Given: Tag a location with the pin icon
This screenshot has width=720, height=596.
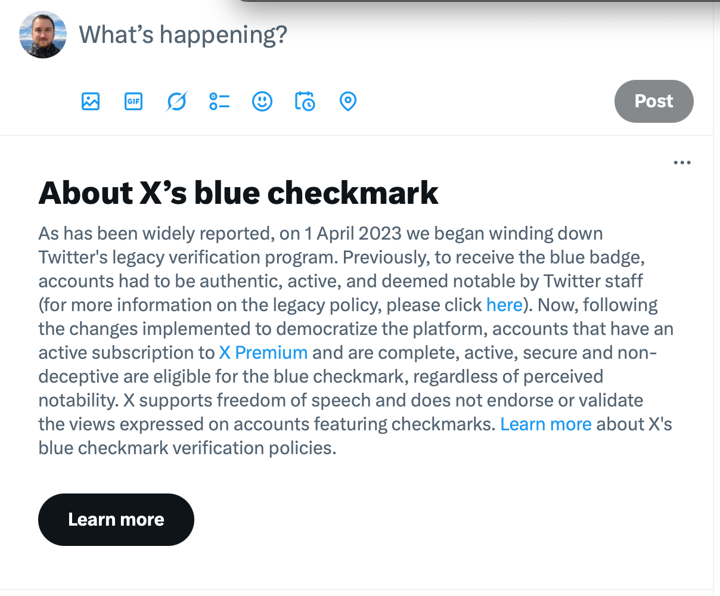Looking at the screenshot, I should [x=348, y=101].
